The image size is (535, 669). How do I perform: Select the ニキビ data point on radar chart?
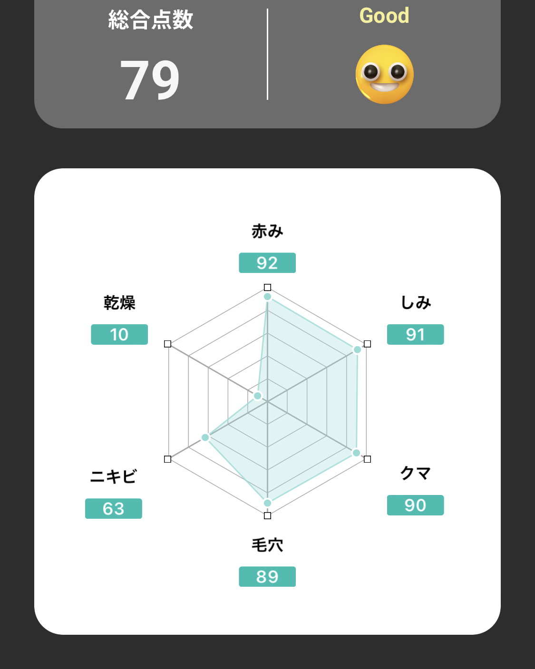click(205, 437)
